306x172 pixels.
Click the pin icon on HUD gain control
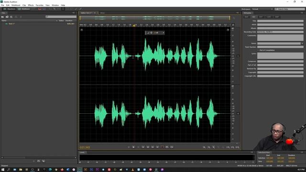164,32
